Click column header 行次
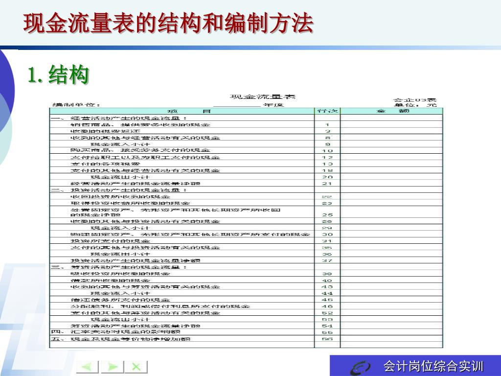Viewport: 501px width, 376px height. (327, 111)
